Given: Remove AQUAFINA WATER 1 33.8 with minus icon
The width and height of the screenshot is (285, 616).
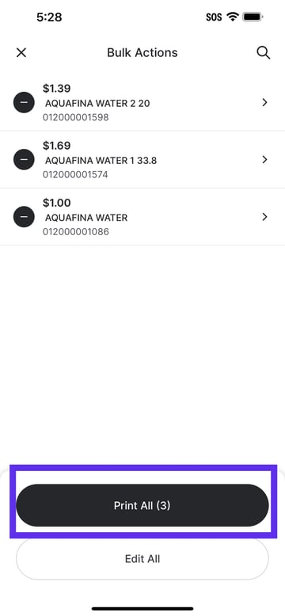Looking at the screenshot, I should point(24,159).
